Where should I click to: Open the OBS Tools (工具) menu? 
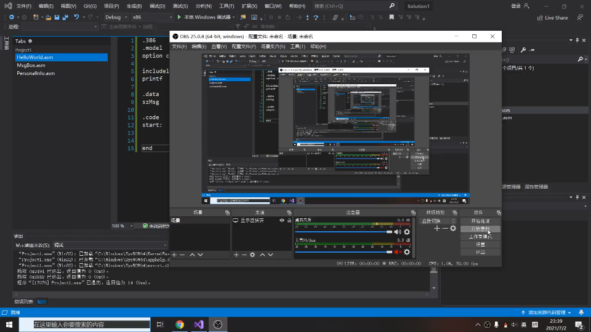coord(297,47)
